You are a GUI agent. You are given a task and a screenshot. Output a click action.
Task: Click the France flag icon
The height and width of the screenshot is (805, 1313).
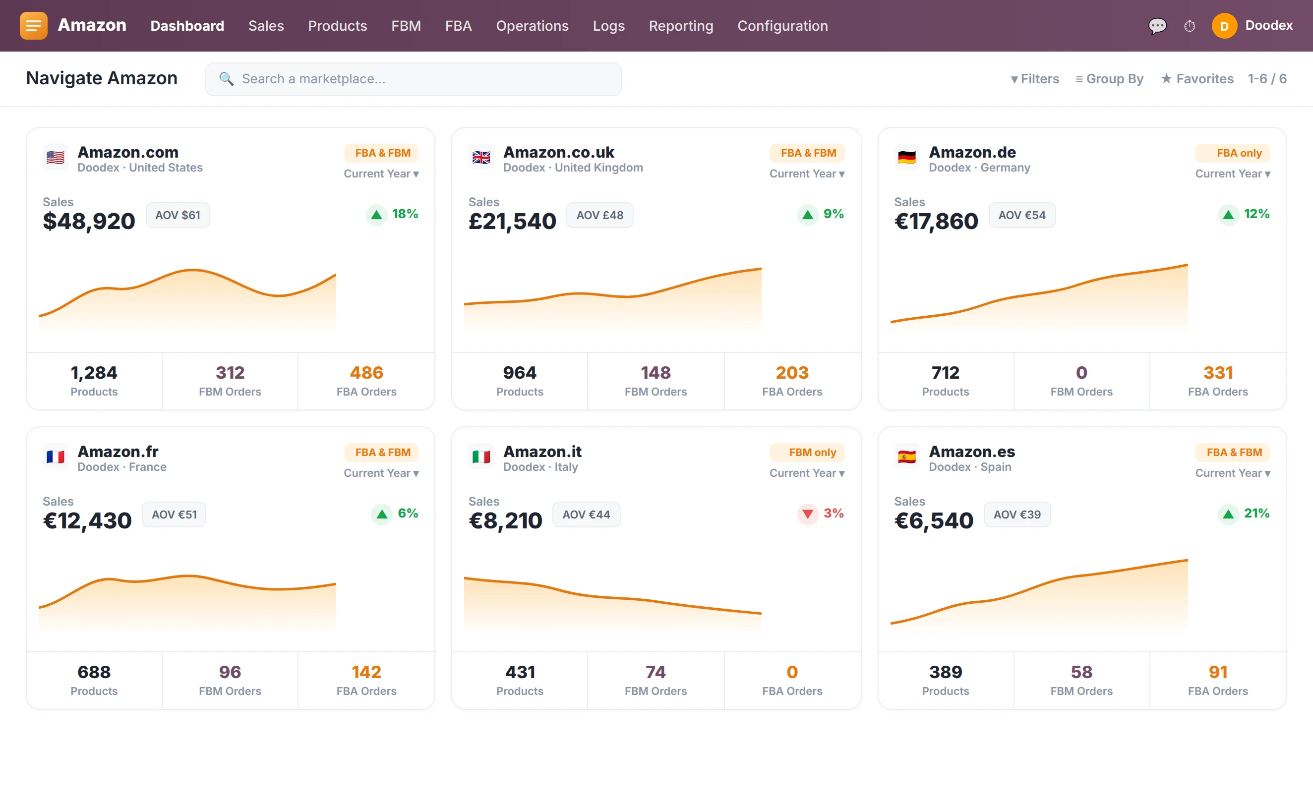56,457
